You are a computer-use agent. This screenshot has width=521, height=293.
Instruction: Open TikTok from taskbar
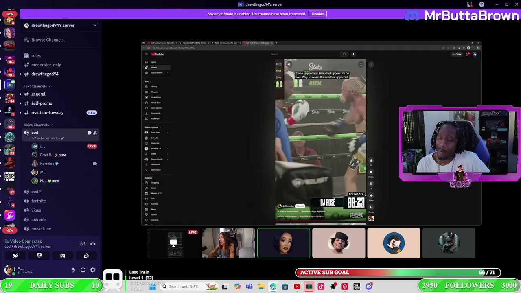coord(321,286)
